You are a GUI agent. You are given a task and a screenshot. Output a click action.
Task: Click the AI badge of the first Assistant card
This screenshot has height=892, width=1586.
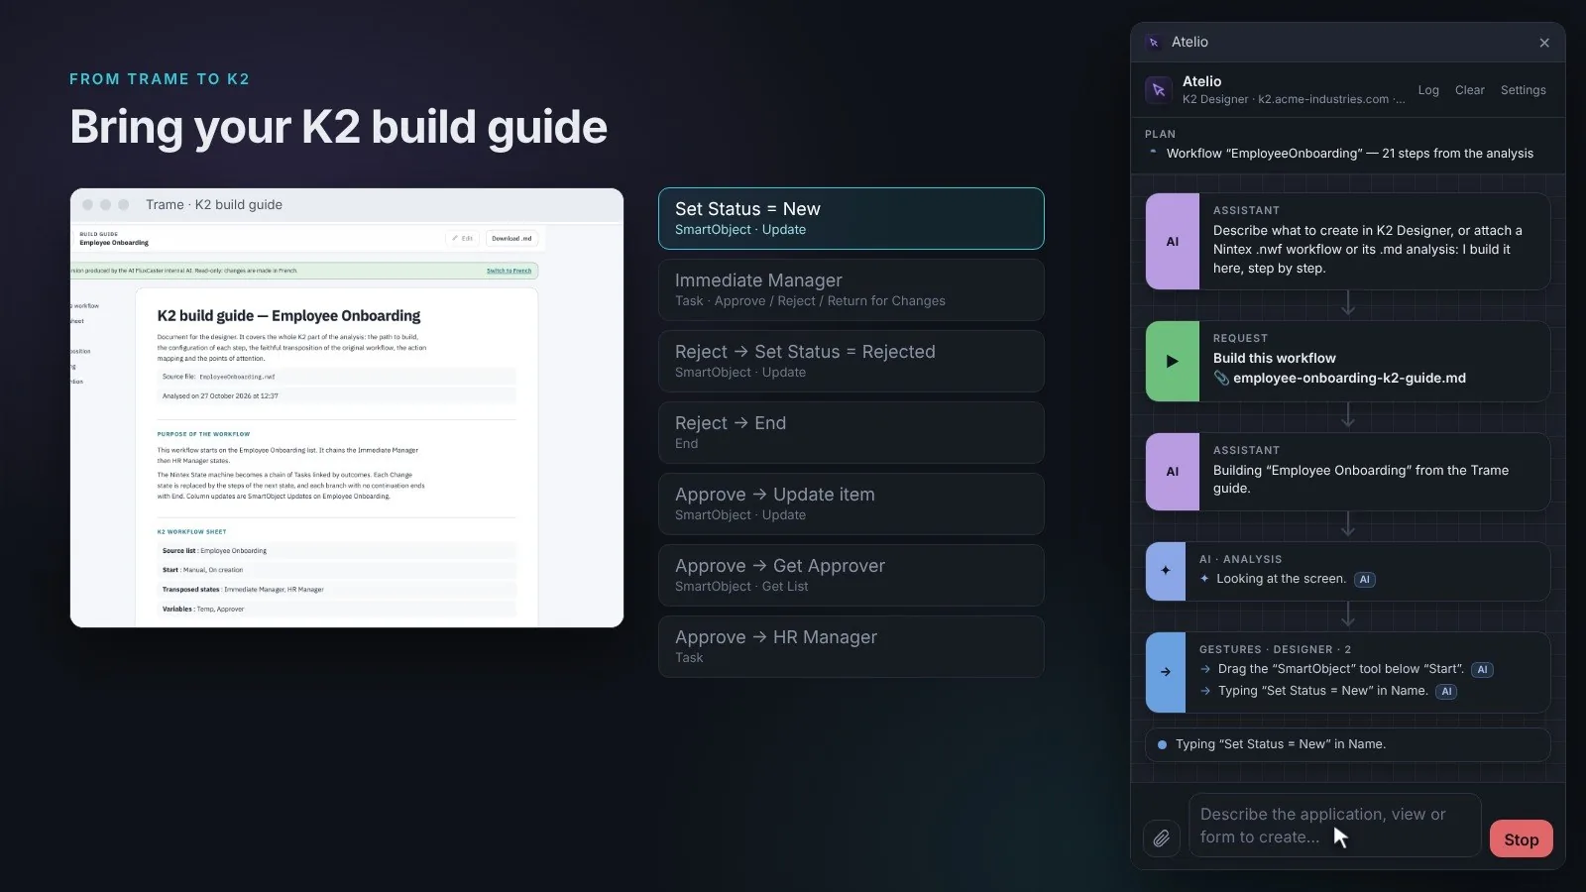(x=1173, y=242)
